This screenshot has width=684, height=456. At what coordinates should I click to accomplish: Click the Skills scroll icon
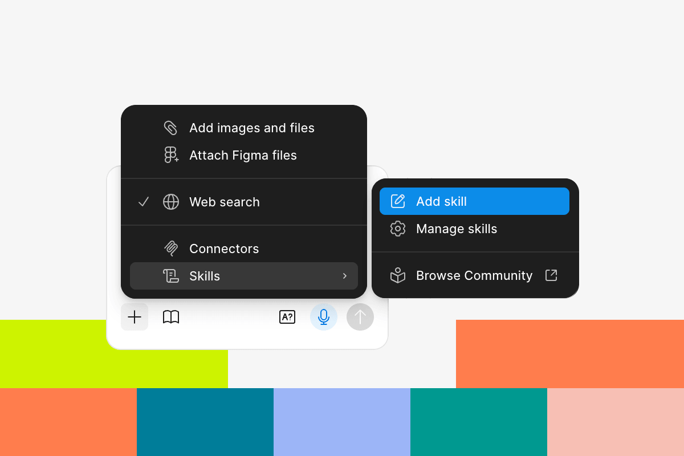pos(171,276)
